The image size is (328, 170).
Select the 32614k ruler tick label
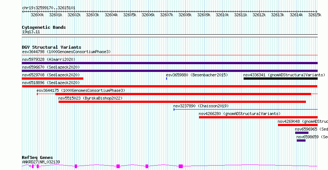pyautogui.click(x=296, y=15)
